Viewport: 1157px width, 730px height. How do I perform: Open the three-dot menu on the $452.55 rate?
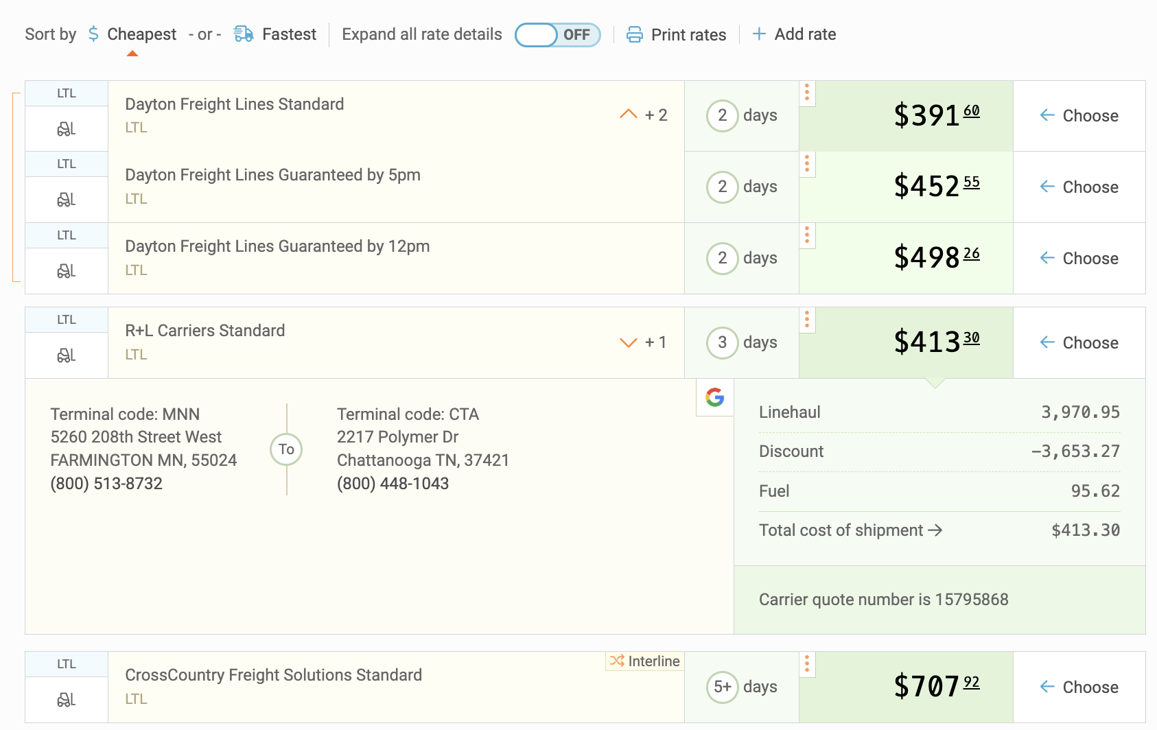coord(806,164)
